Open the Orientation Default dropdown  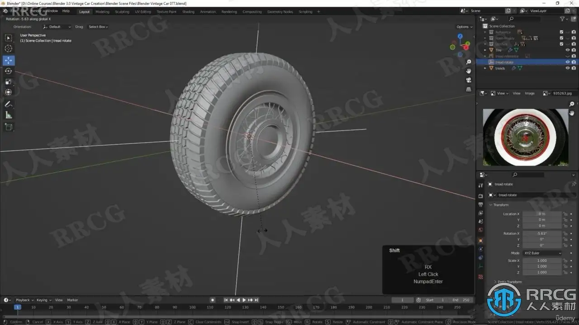[x=57, y=27]
